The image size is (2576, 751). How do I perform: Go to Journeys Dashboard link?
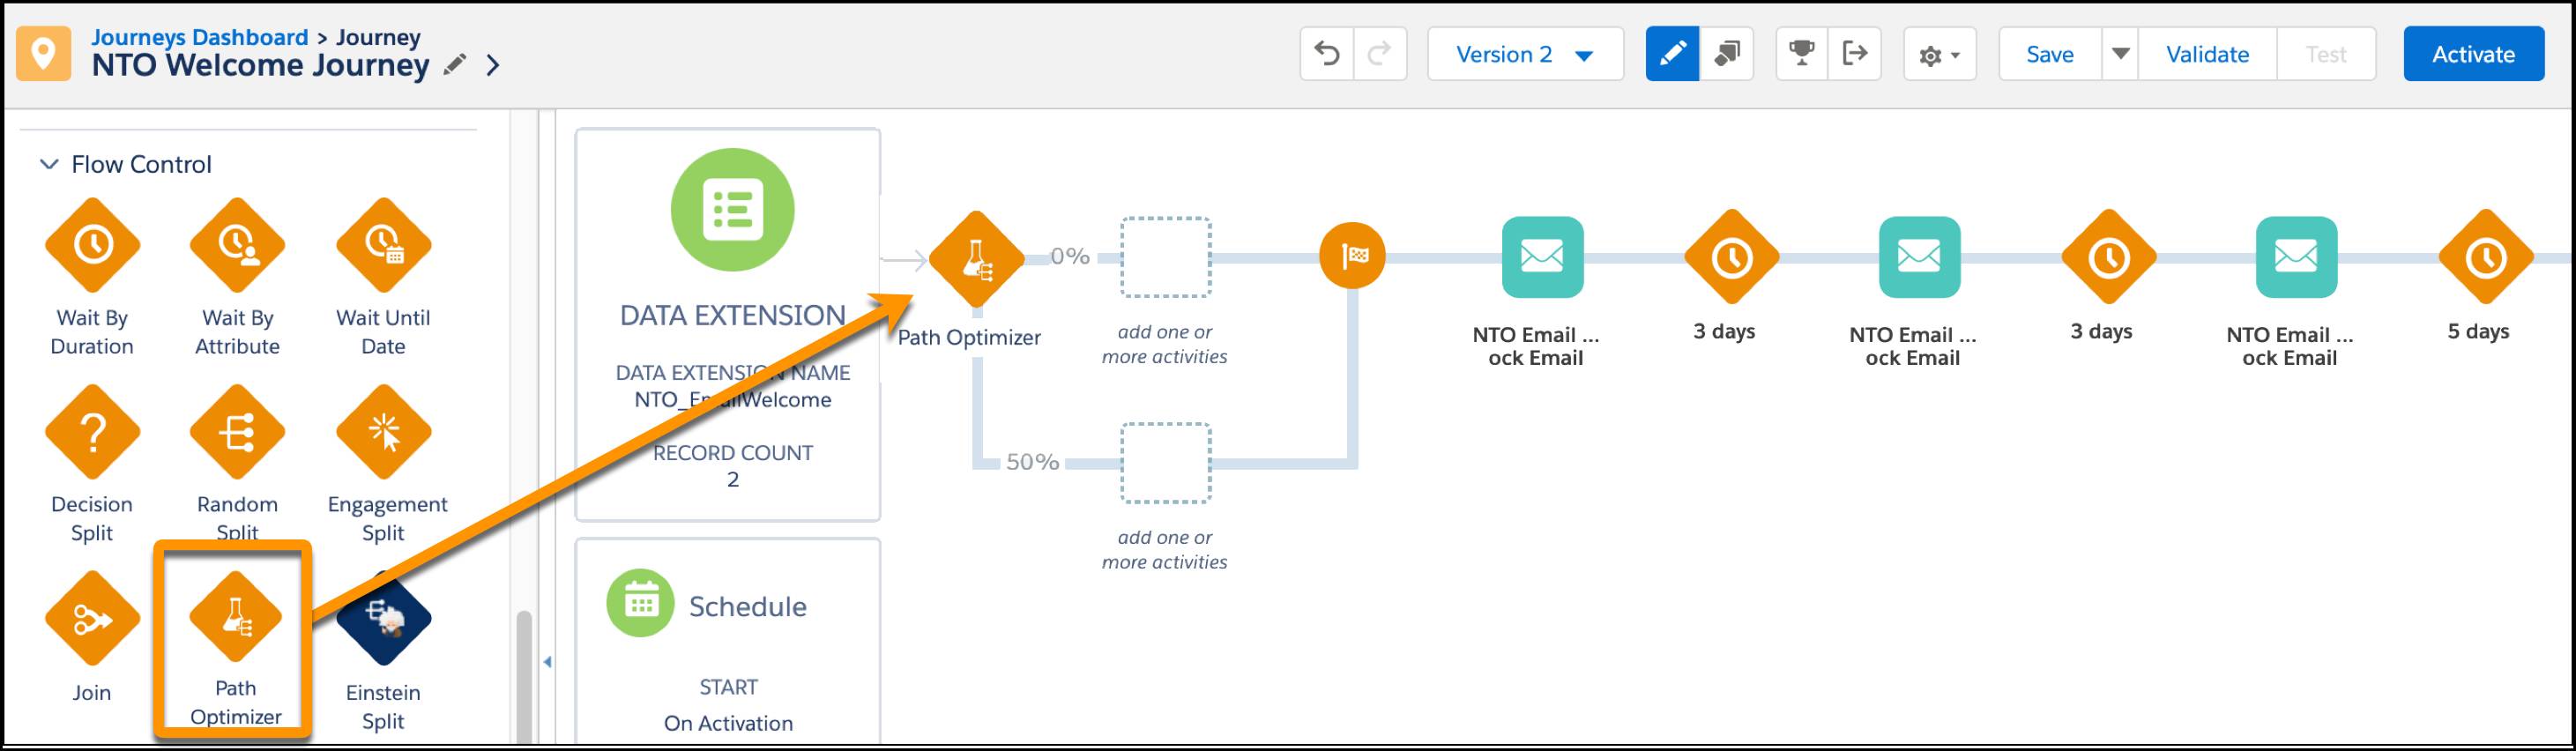[200, 37]
